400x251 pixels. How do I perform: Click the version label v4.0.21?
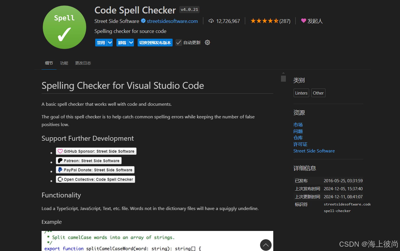point(189,10)
